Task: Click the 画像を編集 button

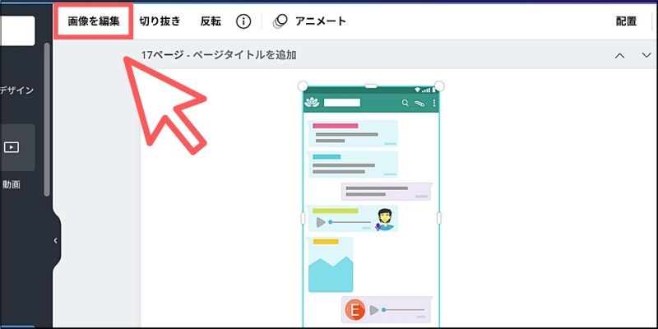Action: [x=94, y=21]
